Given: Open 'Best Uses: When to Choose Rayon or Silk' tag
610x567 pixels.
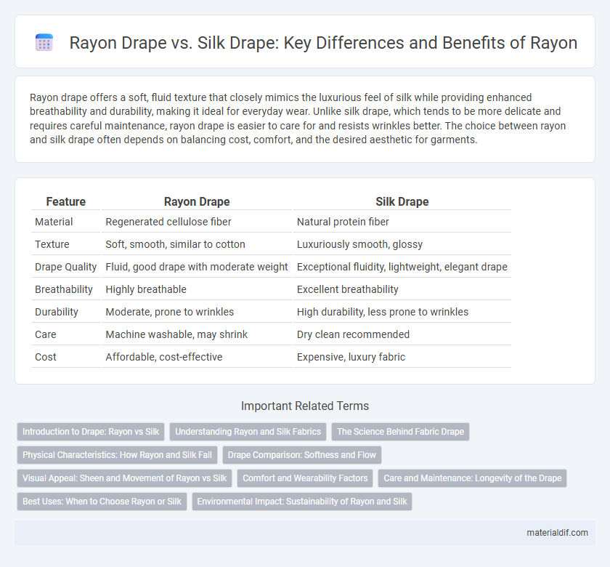Looking at the screenshot, I should 102,501.
